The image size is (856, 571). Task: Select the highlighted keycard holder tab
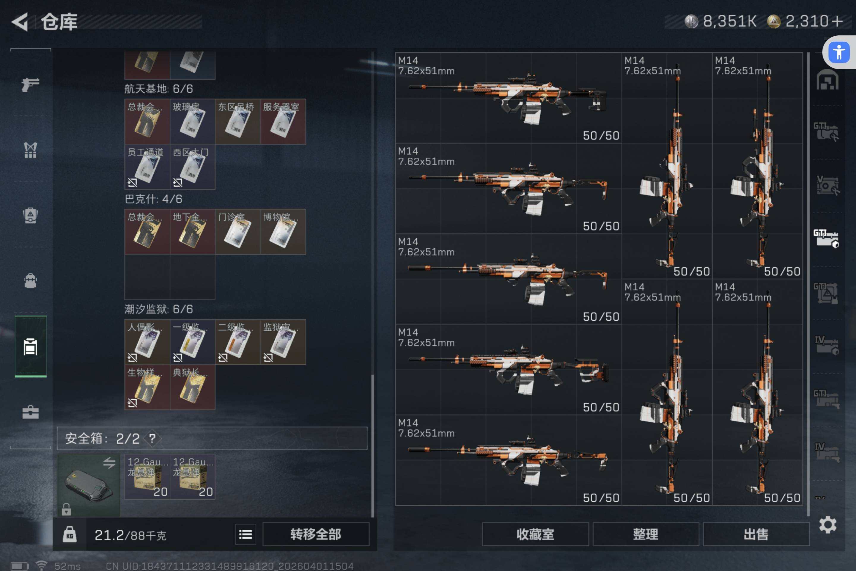pos(31,347)
